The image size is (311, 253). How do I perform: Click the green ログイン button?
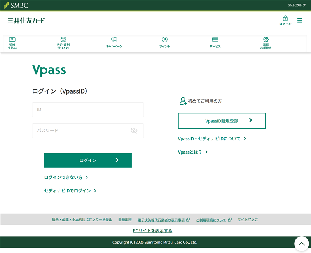pyautogui.click(x=88, y=160)
